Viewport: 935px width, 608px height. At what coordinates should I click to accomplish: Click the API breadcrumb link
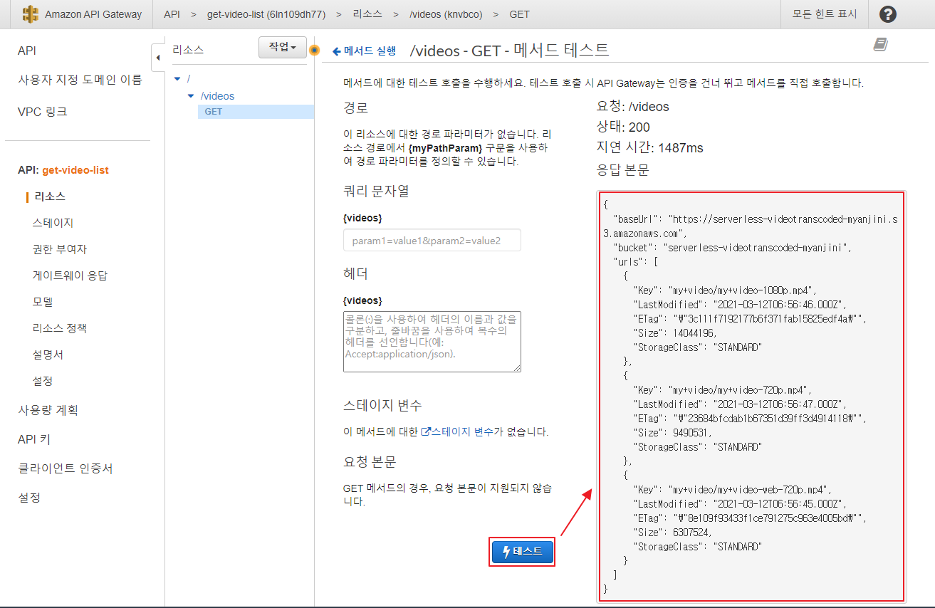pos(172,14)
